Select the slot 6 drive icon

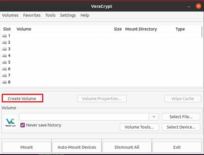coord(4,69)
